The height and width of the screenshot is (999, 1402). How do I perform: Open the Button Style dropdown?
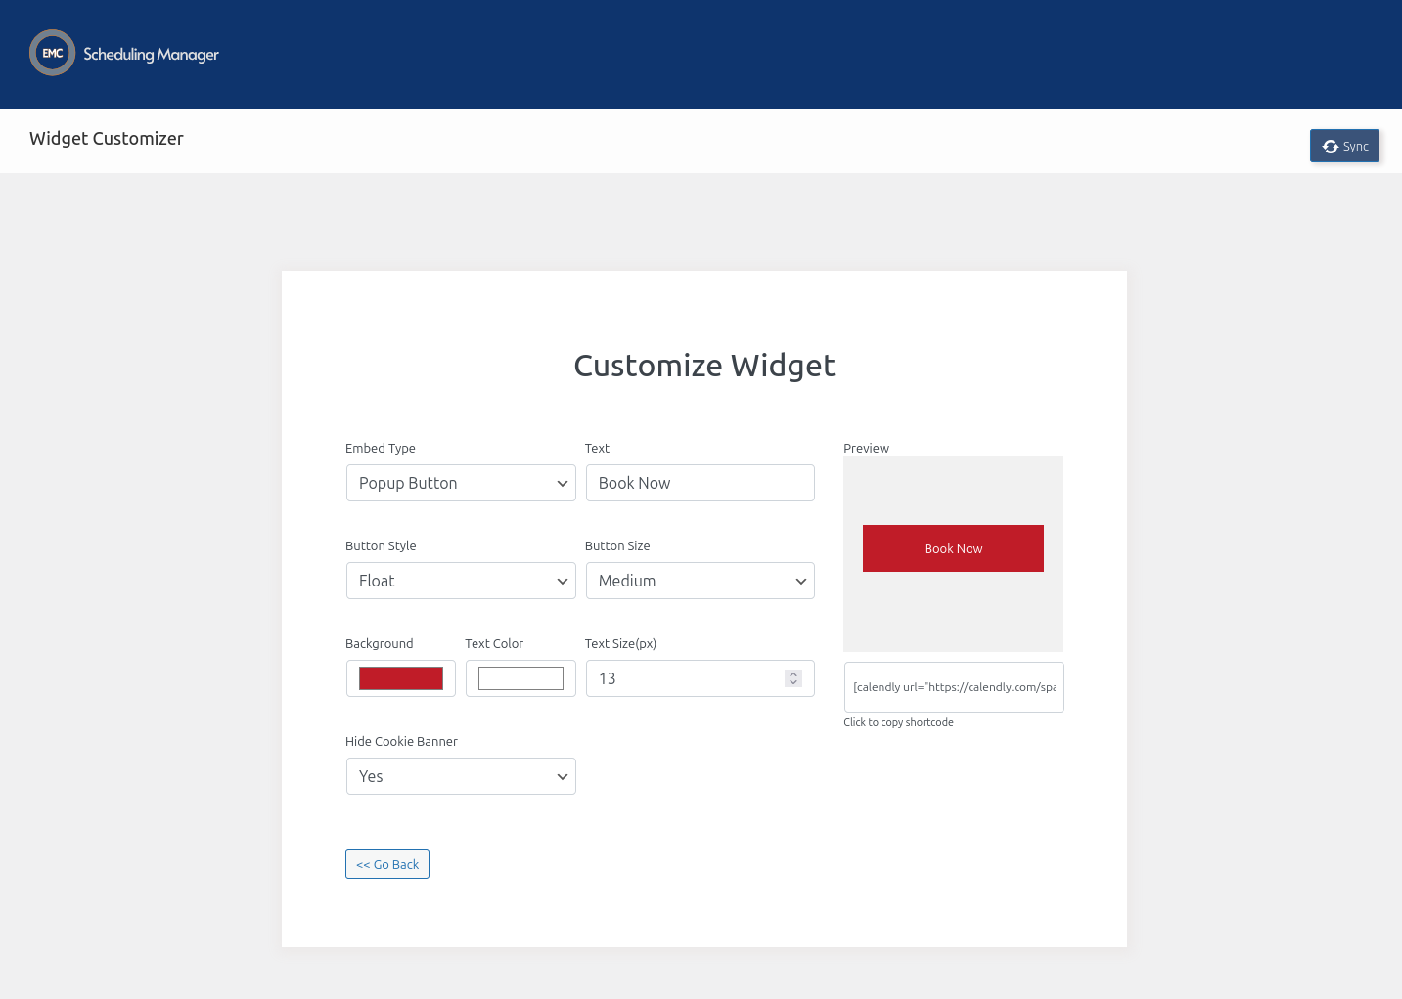pos(460,581)
